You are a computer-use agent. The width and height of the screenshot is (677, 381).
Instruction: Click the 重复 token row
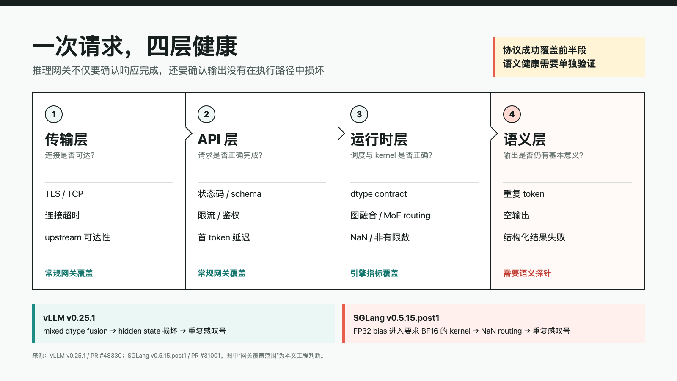coord(567,194)
